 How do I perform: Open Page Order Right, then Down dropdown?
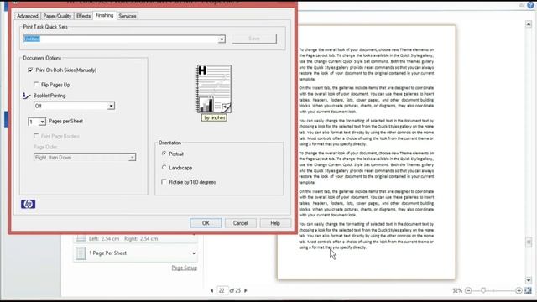click(132, 157)
